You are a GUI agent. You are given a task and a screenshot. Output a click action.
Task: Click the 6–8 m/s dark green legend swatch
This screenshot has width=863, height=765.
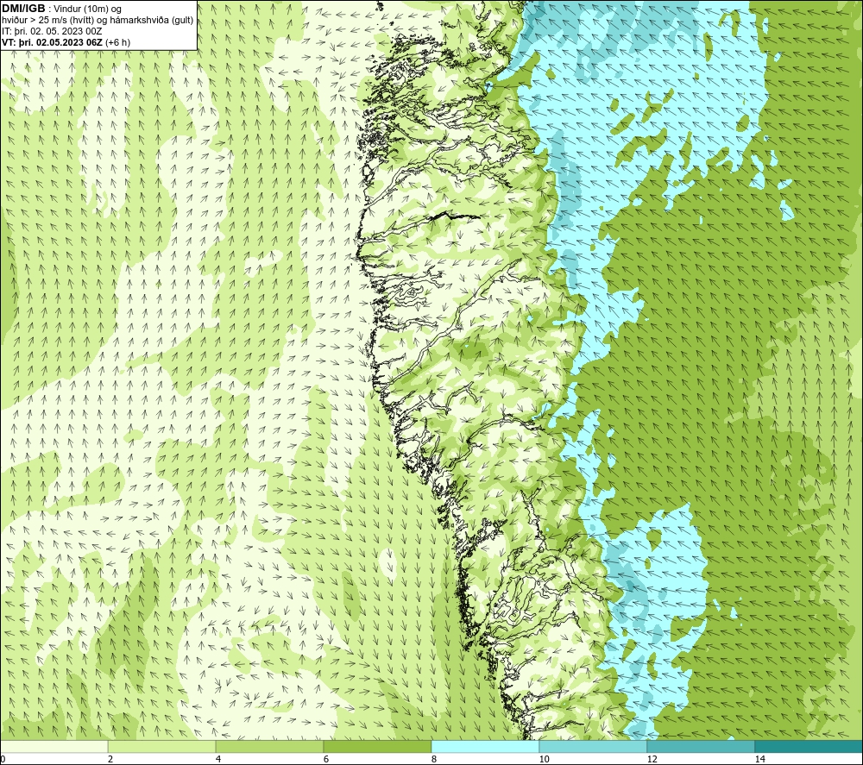click(378, 746)
